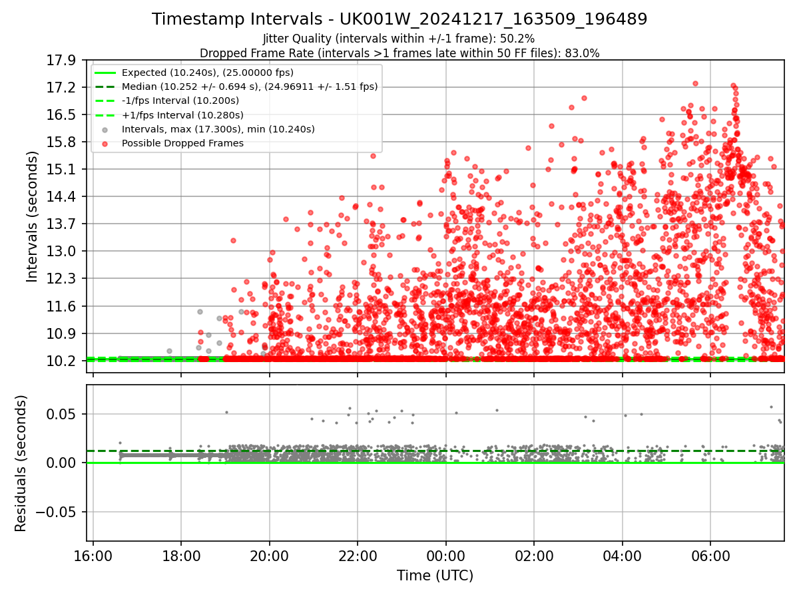
Task: Click the 'Intervals (seconds)' y-axis label
Action: [33, 216]
